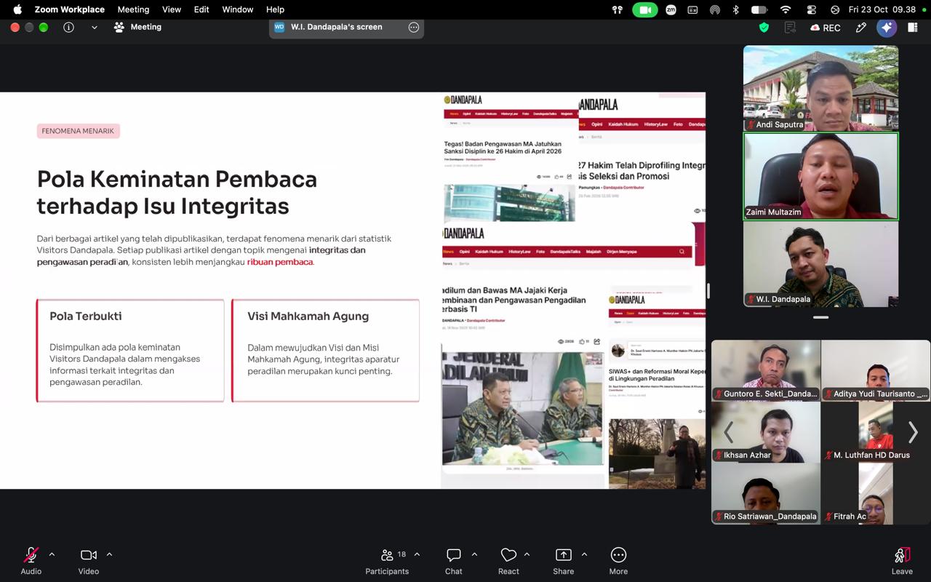Open the Zoom menu bar status icon
Screen dimensions: 931x582
(x=671, y=9)
